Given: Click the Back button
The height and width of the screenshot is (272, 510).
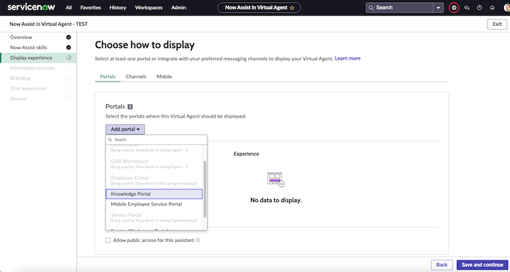Looking at the screenshot, I should [442, 265].
